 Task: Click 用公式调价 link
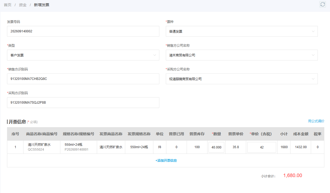tap(316, 121)
